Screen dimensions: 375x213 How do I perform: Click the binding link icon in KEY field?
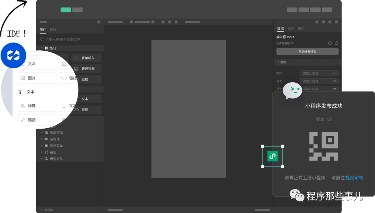pyautogui.click(x=335, y=73)
